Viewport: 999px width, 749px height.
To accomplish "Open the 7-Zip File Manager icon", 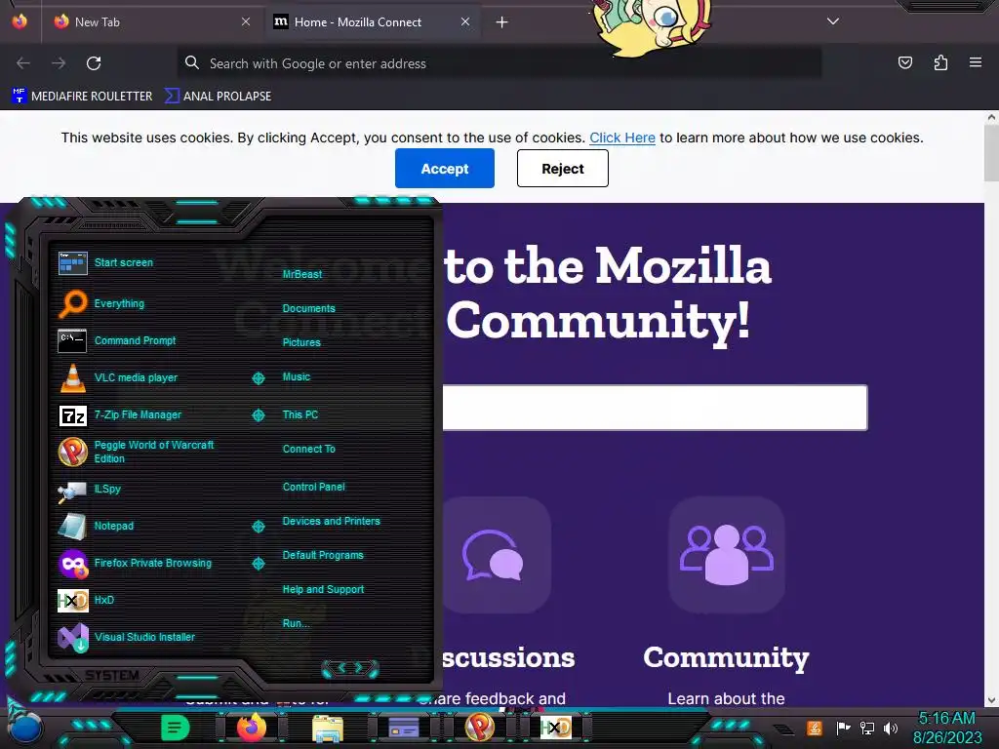I will pos(72,415).
